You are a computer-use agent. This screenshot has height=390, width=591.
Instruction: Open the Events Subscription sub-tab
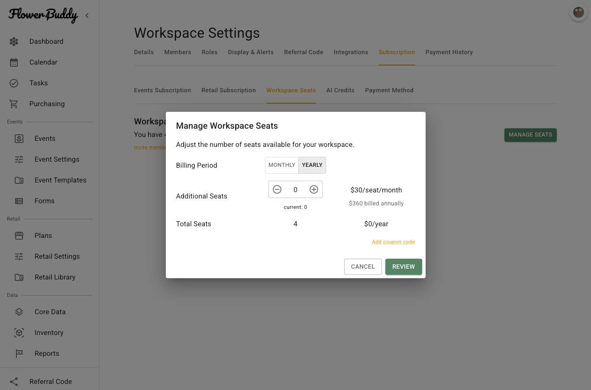click(x=162, y=91)
